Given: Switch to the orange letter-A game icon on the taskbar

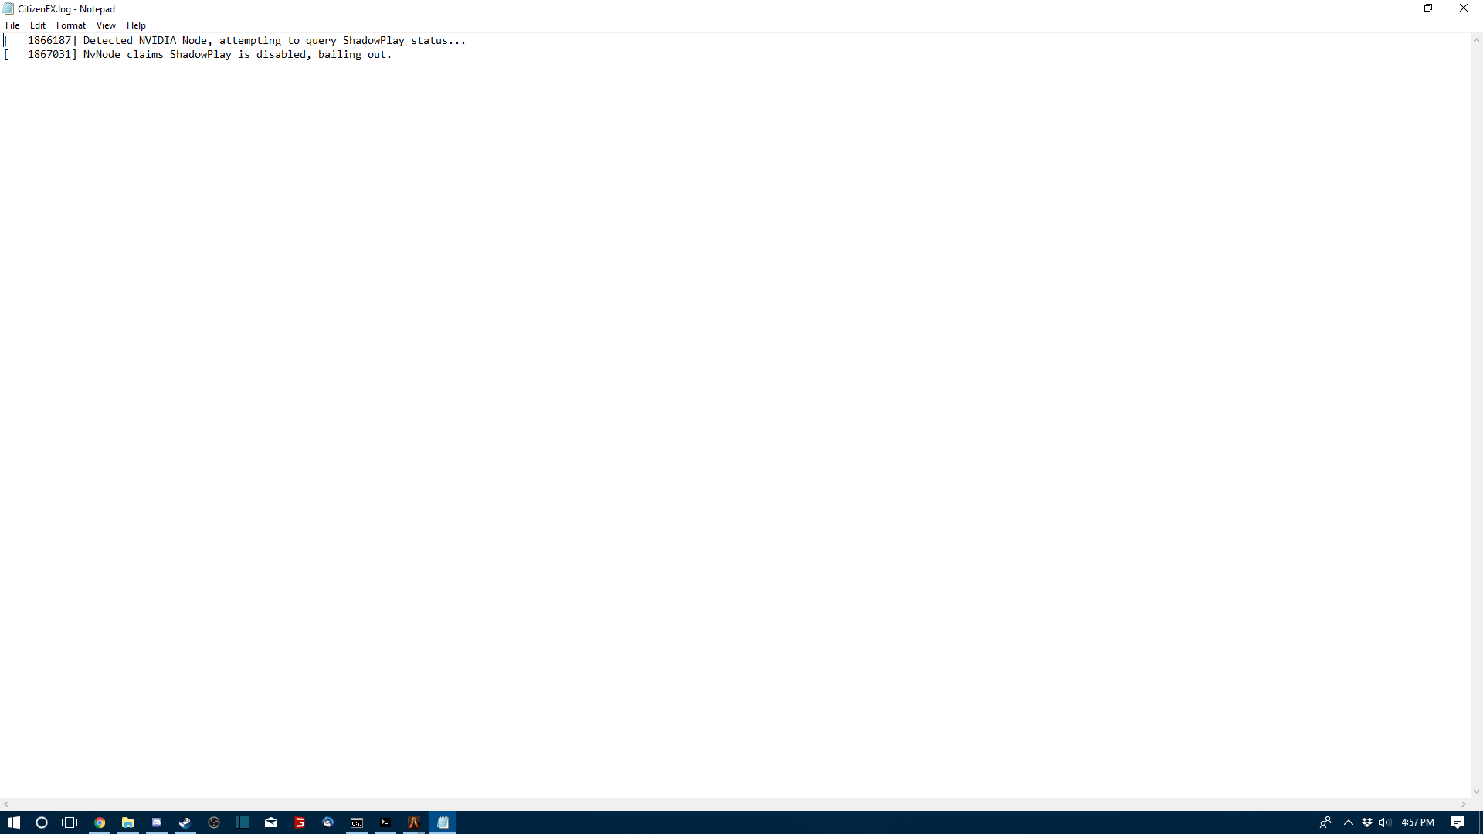Looking at the screenshot, I should (414, 822).
